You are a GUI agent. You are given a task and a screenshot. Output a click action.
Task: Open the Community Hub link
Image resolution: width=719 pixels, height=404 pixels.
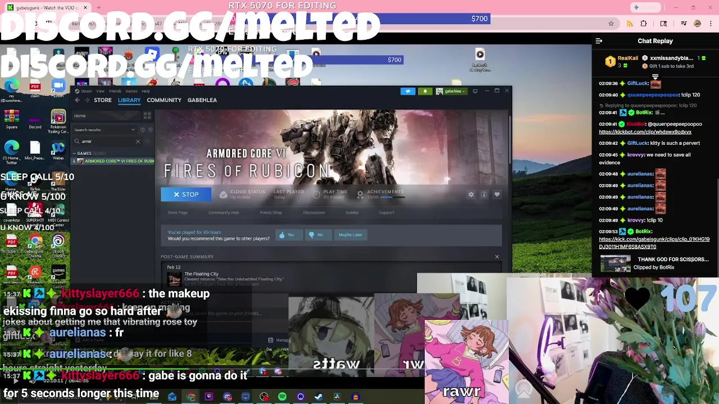[224, 213]
